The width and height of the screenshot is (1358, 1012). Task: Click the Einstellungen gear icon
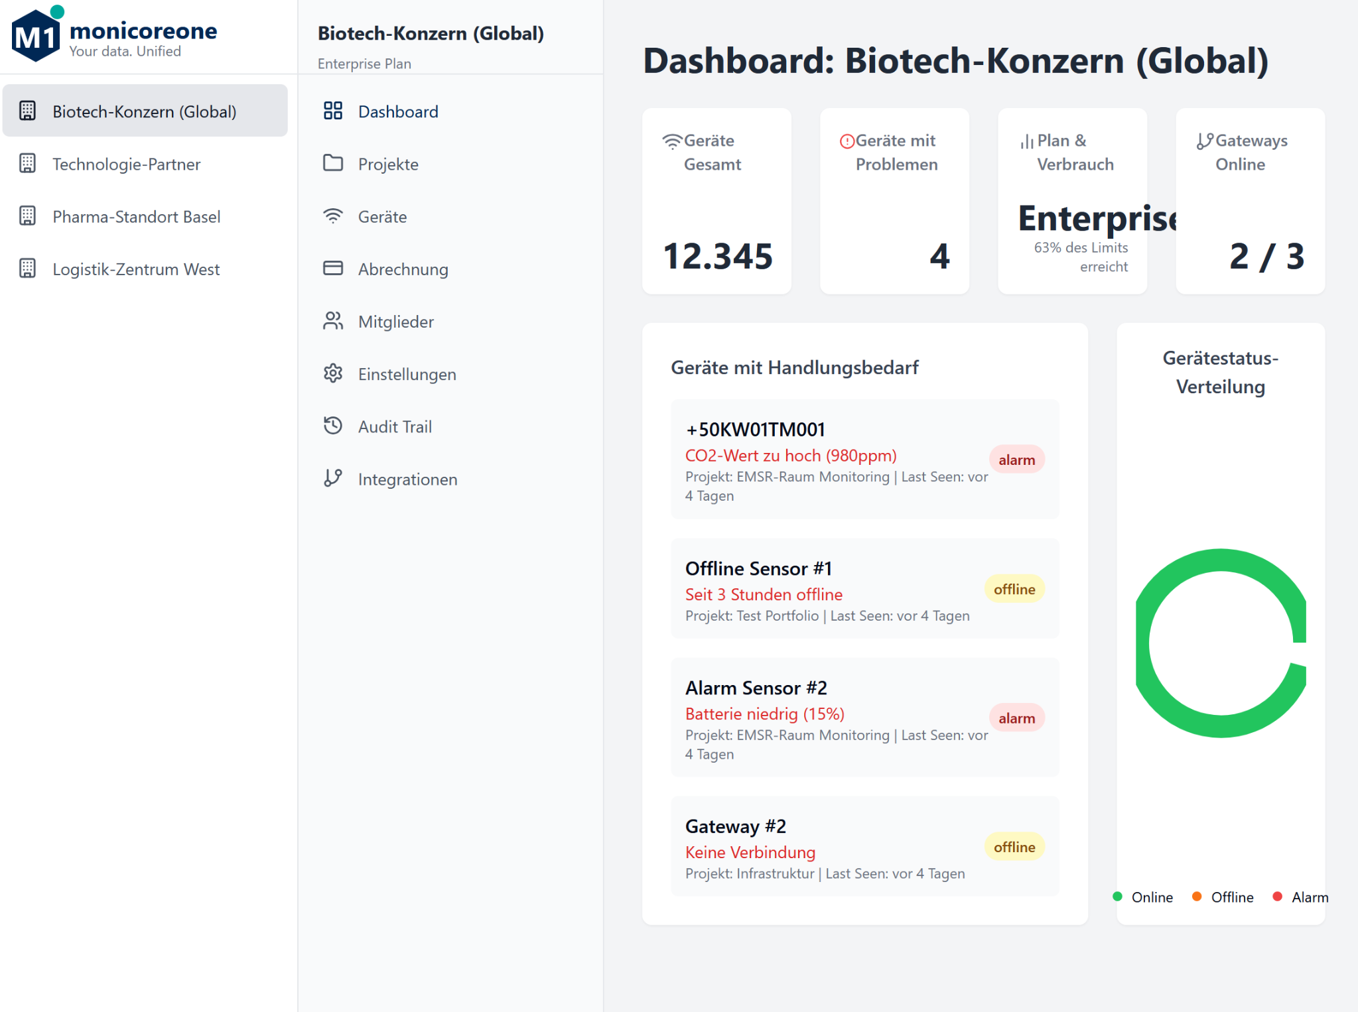point(332,373)
